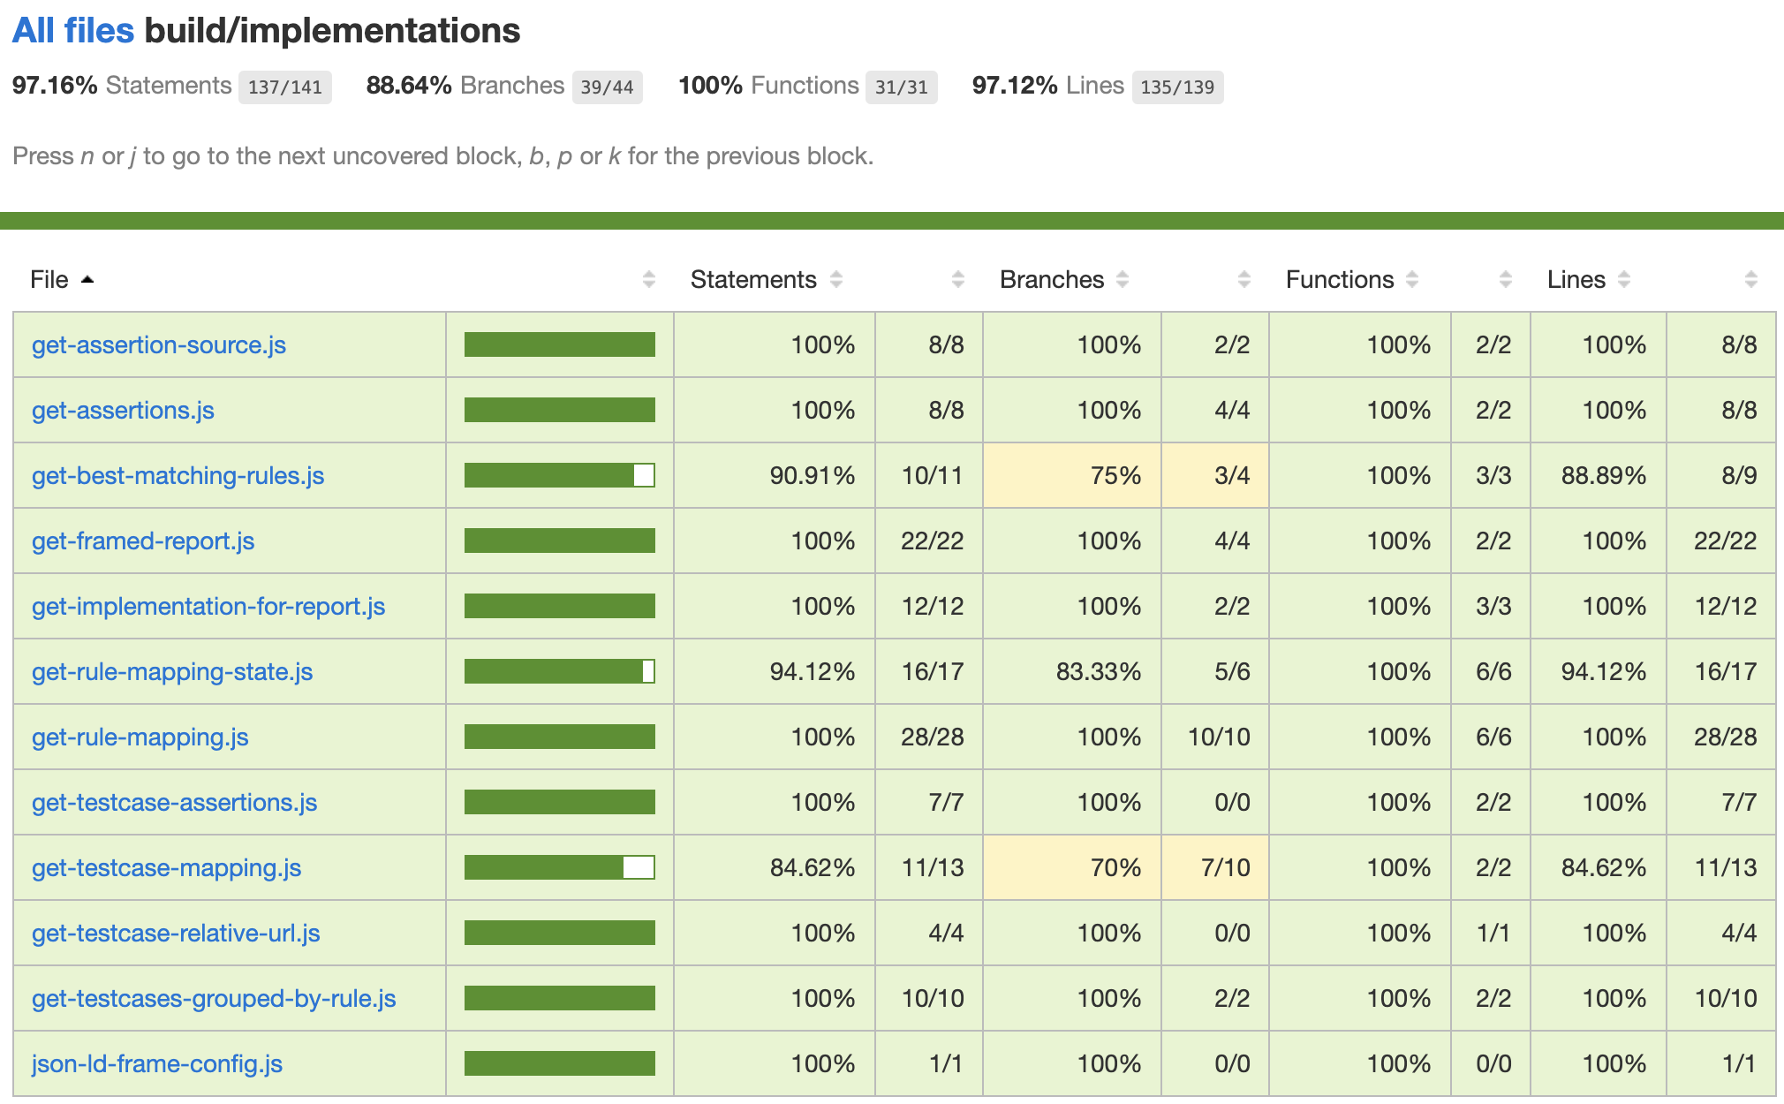1784x1104 pixels.
Task: Open get-best-matching-rules.js coverage details
Action: coord(178,476)
